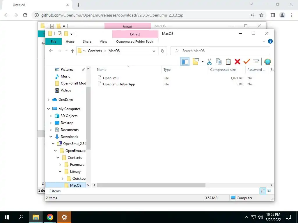Go up one folder level
Screen dimensions: 298x223
[x=72, y=51]
